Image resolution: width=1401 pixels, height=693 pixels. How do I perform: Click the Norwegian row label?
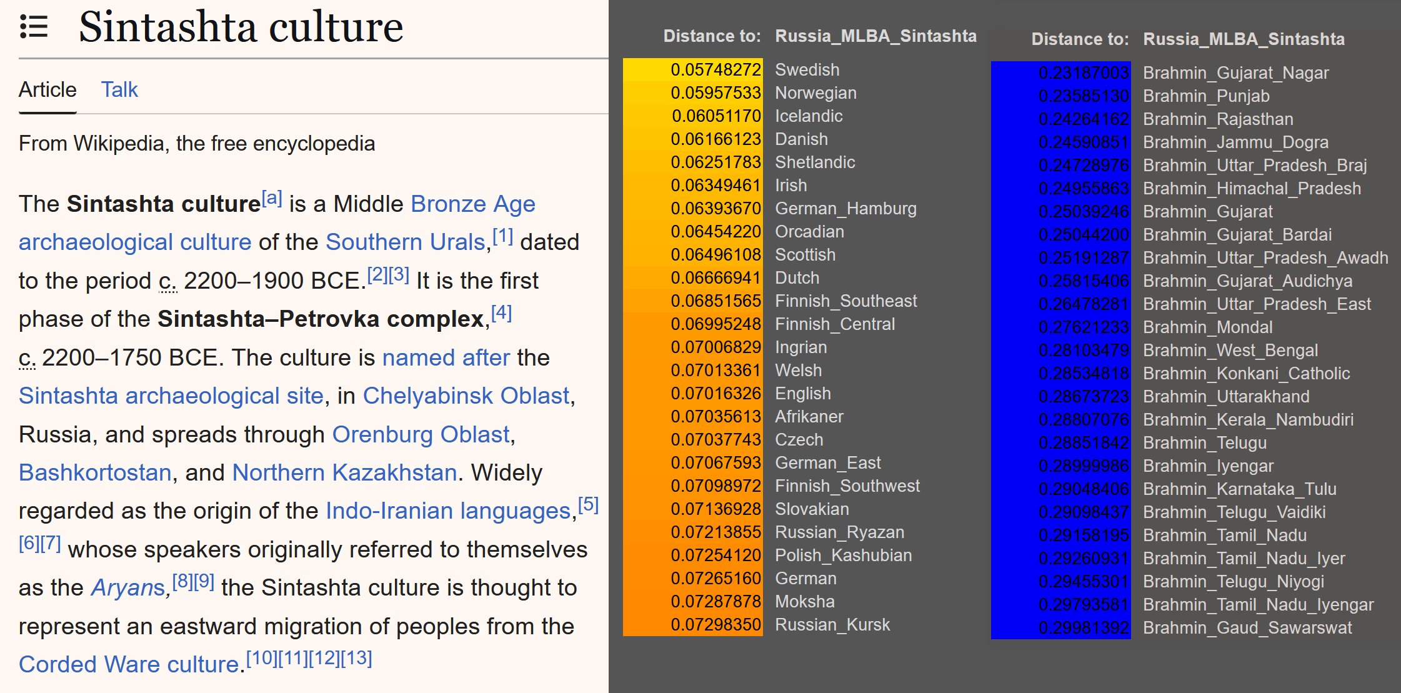coord(816,93)
